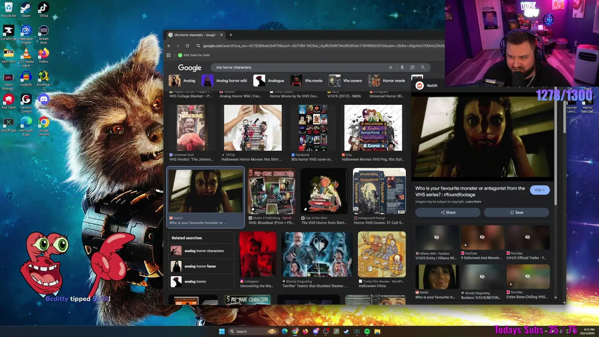Image resolution: width=599 pixels, height=337 pixels.
Task: Open the Neon Ending desktop shortcut
Action: 8,81
